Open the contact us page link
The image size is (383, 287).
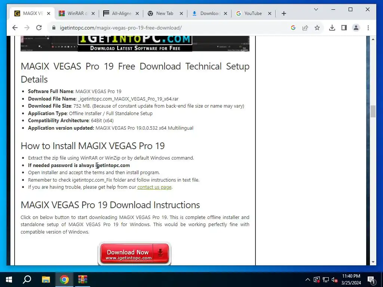[x=154, y=187]
